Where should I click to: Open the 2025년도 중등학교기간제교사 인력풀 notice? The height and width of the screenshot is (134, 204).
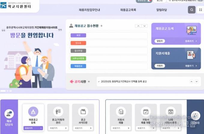(124, 81)
